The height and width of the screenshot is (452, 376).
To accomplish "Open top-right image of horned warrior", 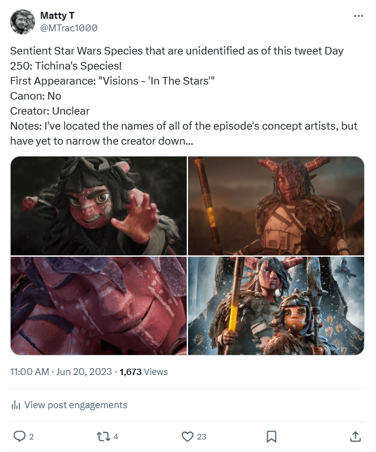I will pos(276,206).
